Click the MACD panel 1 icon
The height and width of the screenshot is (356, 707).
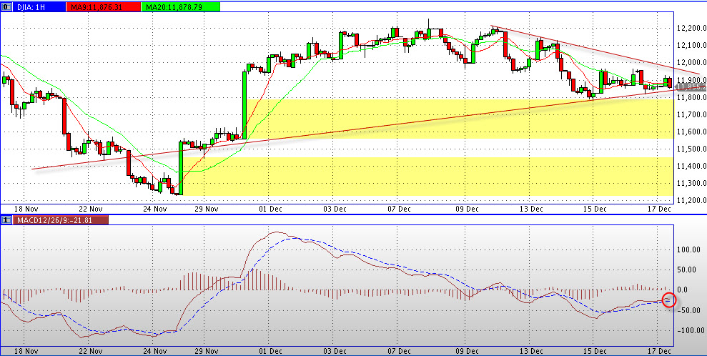pyautogui.click(x=6, y=220)
